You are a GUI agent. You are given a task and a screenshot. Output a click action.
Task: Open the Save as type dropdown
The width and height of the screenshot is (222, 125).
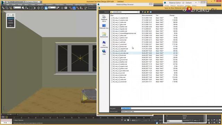tap(171, 111)
